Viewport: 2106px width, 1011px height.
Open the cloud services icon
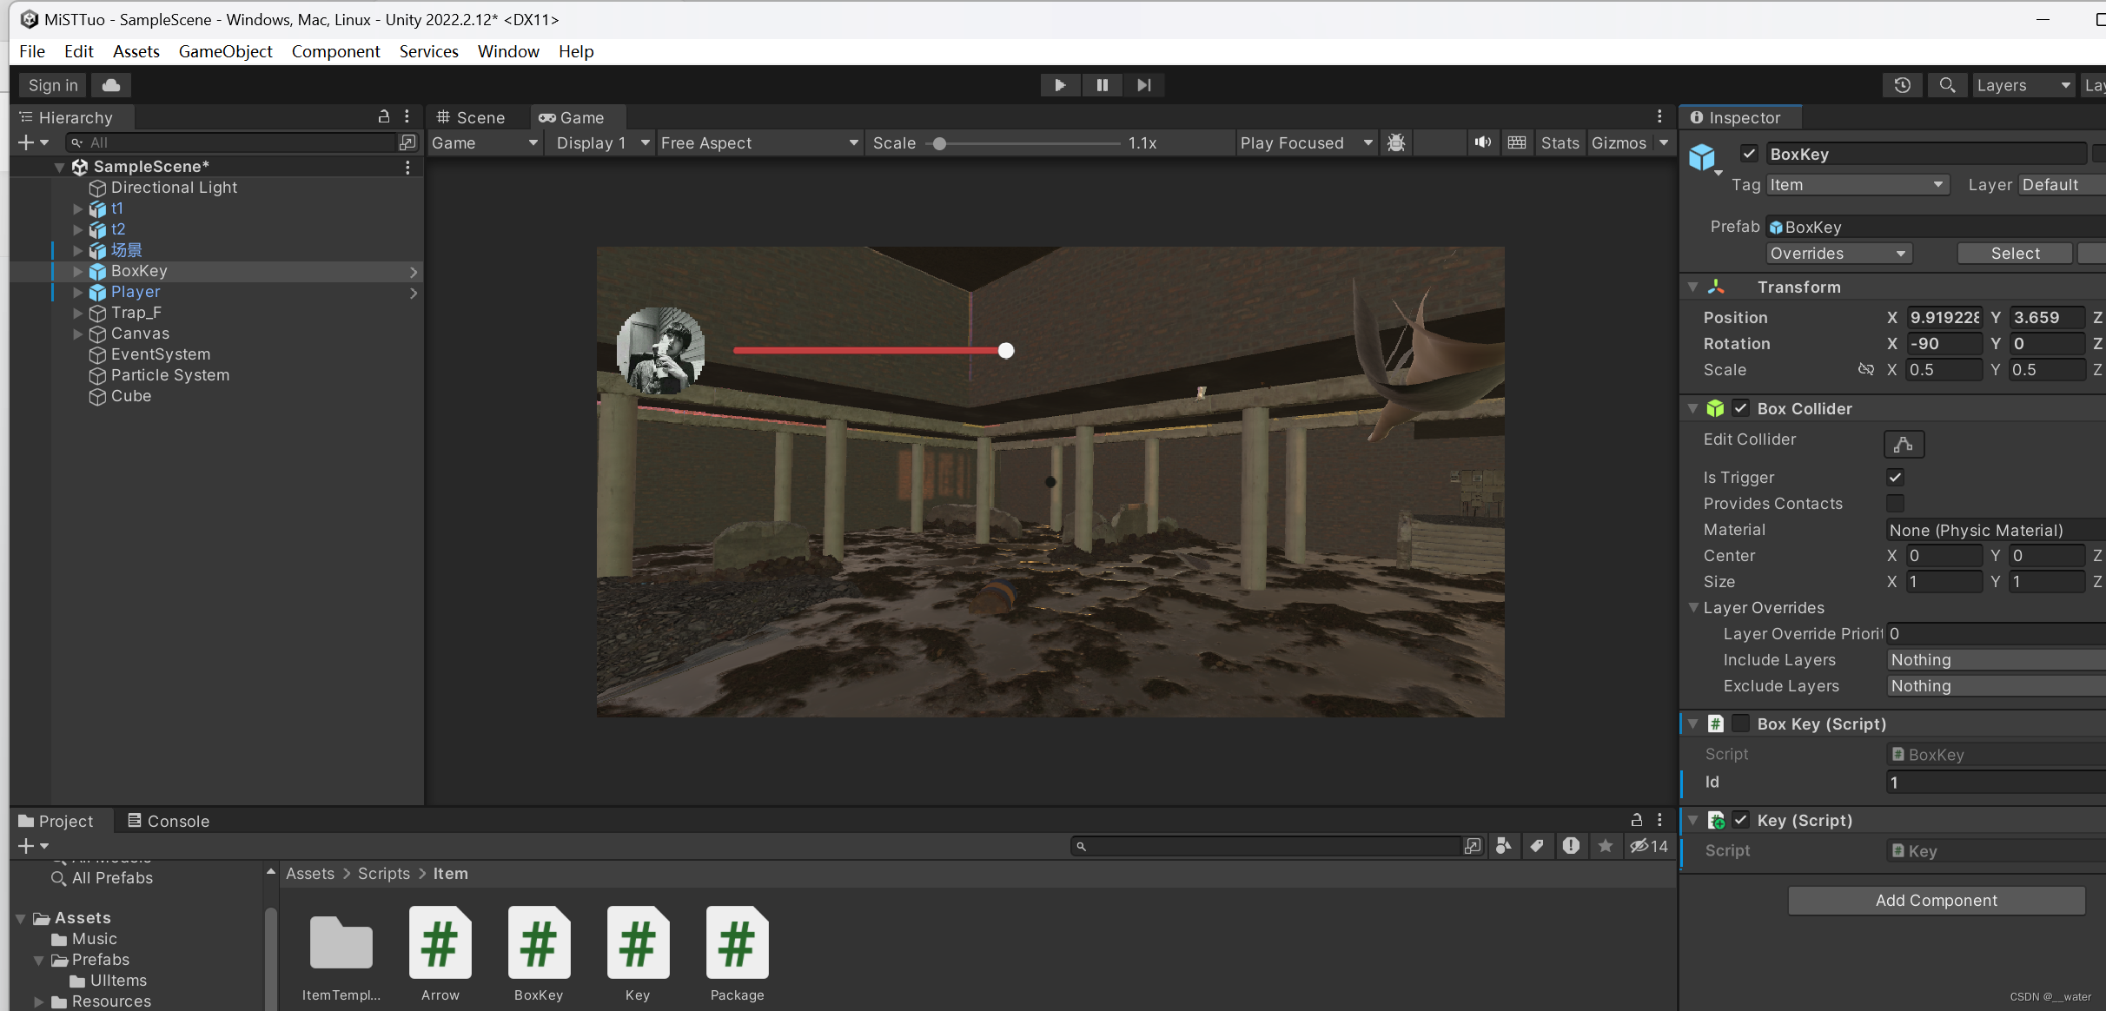pos(111,85)
